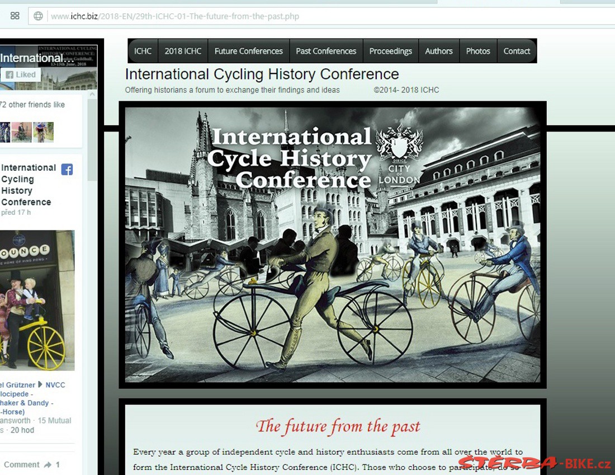Open the Proceedings menu item
Viewport: 615px width, 475px height.
(x=391, y=51)
